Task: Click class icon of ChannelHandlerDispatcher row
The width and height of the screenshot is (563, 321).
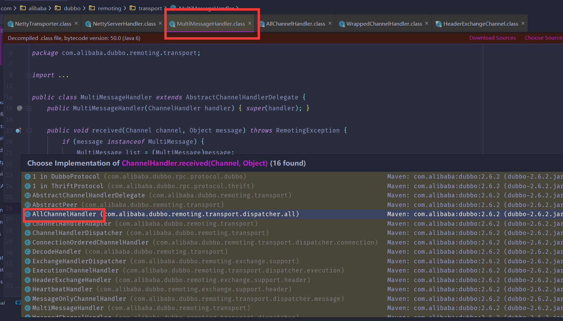Action: pos(28,233)
